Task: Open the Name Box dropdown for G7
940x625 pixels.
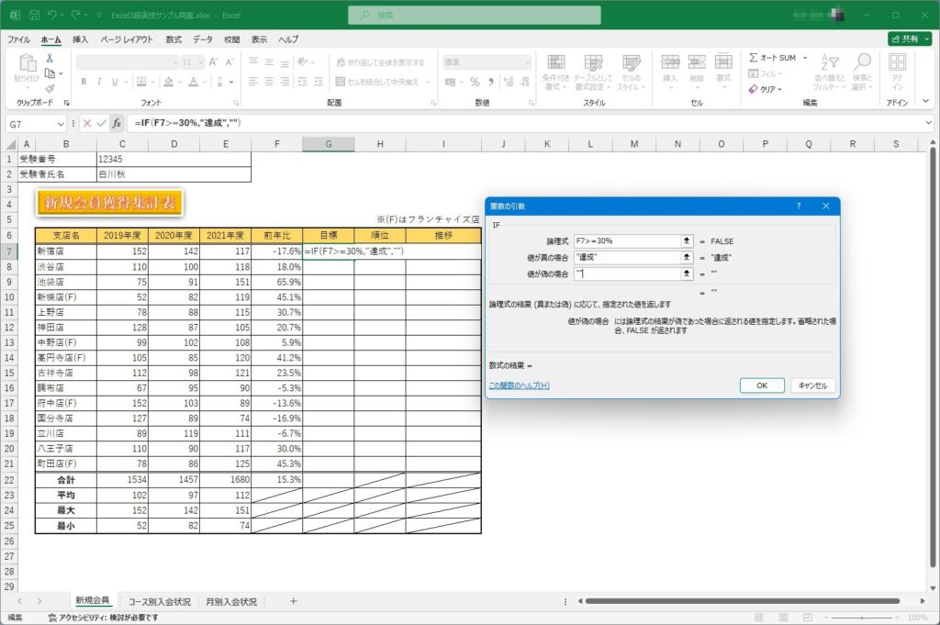Action: coord(61,123)
